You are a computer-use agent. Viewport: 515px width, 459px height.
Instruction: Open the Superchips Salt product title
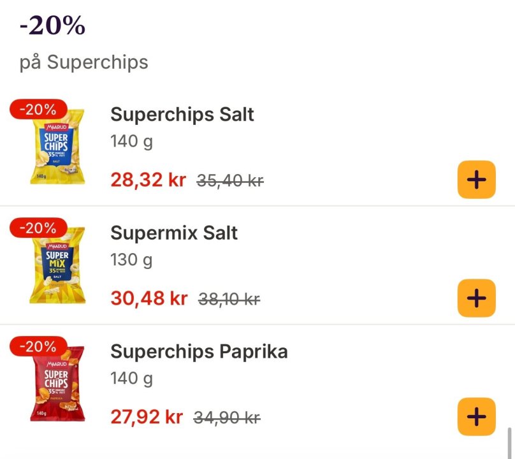pos(182,115)
